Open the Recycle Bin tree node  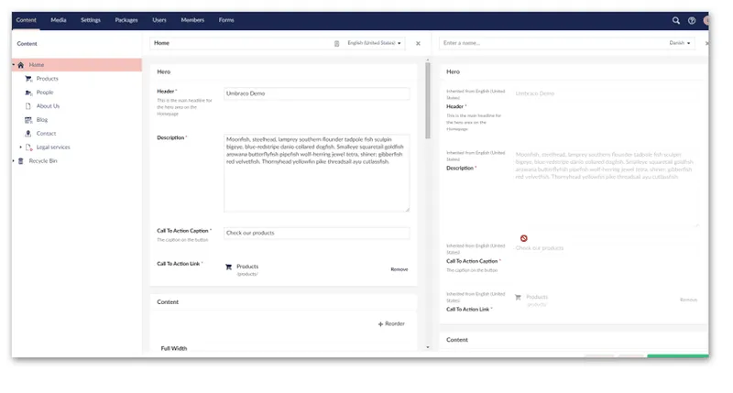43,160
